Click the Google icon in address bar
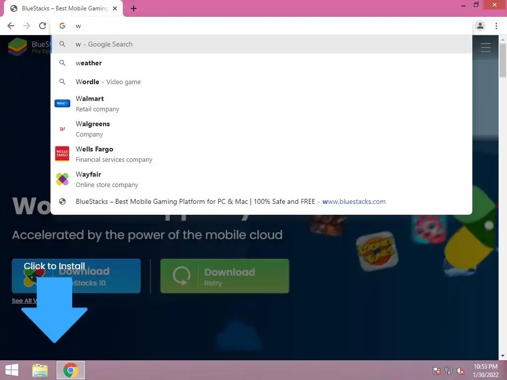The image size is (507, 380). [62, 26]
